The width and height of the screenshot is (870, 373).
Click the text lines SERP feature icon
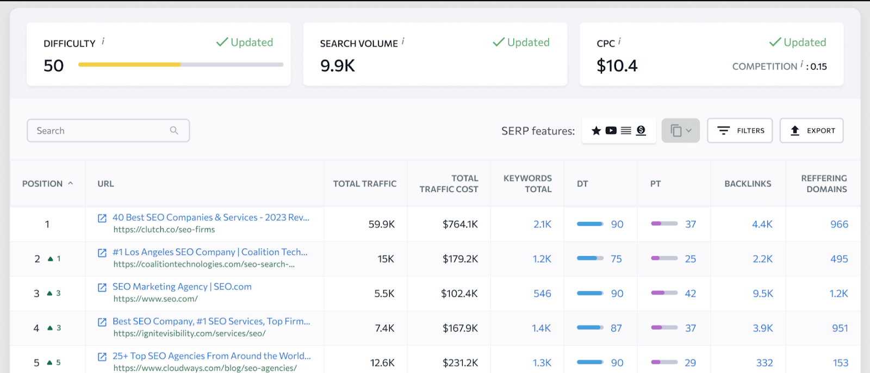(x=626, y=130)
